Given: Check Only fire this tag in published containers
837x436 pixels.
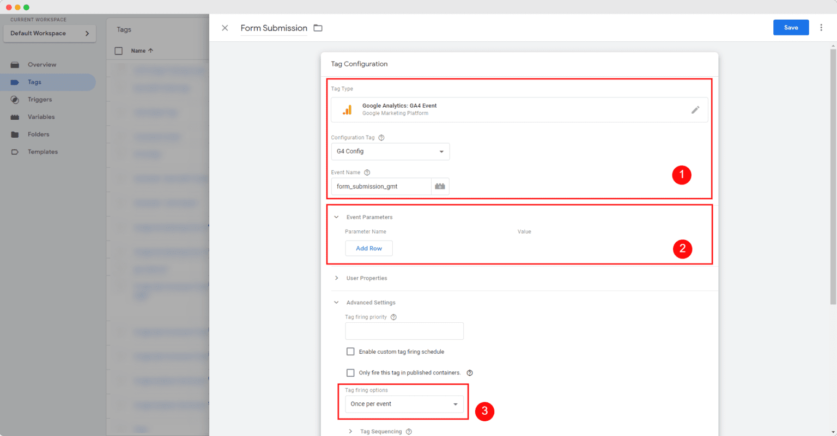Looking at the screenshot, I should pos(350,372).
